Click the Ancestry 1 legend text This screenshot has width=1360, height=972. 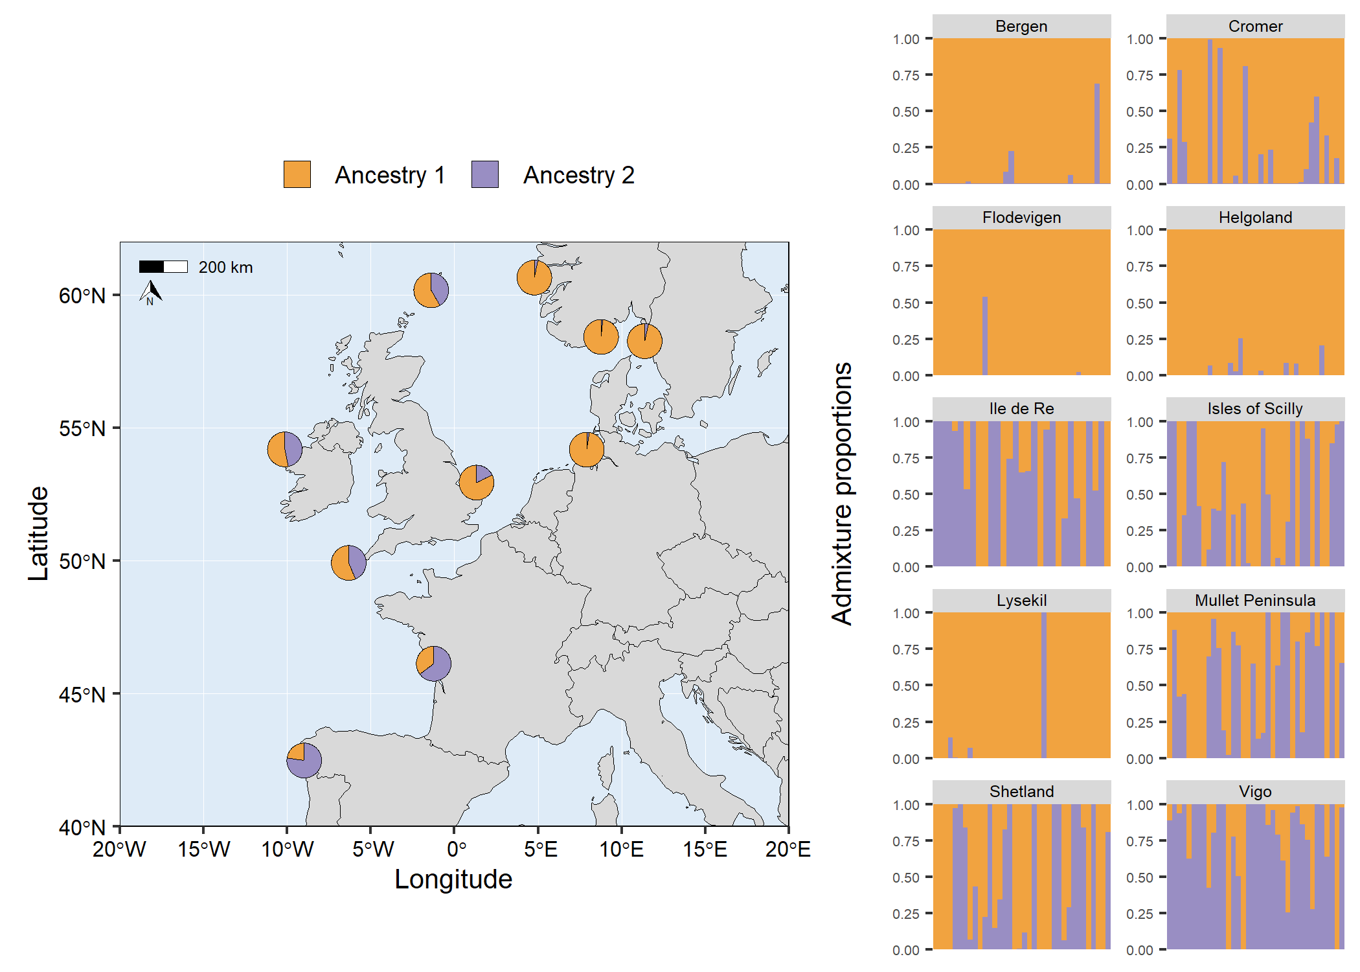pos(390,175)
